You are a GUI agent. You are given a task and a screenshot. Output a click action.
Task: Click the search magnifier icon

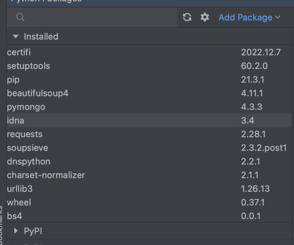point(20,17)
